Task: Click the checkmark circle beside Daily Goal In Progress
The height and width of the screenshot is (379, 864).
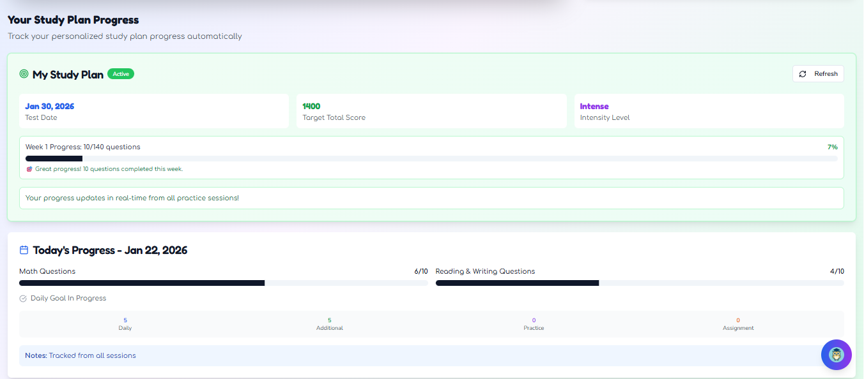Action: coord(22,298)
